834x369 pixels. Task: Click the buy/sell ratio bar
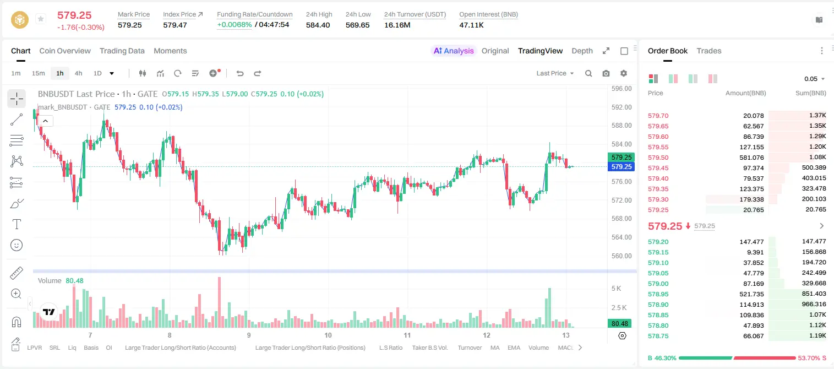click(737, 358)
